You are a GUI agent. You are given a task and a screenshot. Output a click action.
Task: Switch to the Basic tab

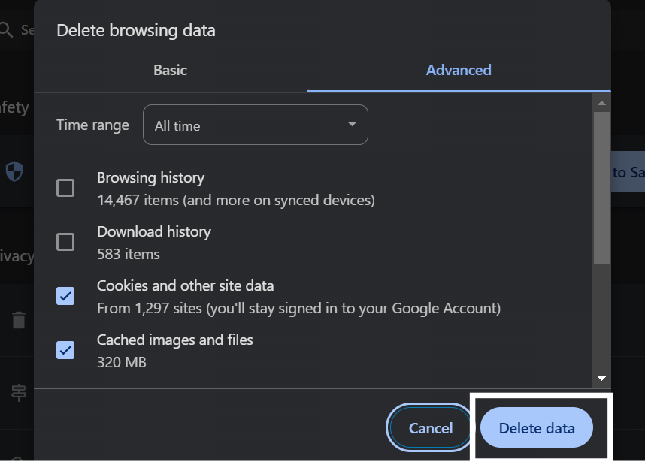pyautogui.click(x=170, y=70)
